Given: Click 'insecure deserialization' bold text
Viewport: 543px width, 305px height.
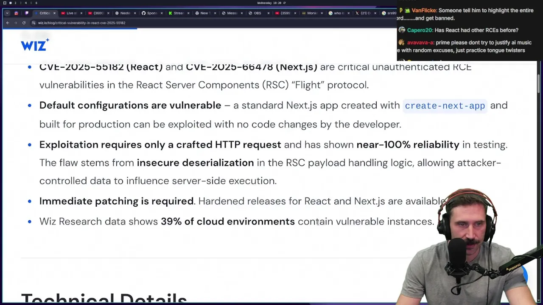Looking at the screenshot, I should [195, 163].
